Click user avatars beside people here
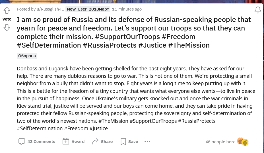 coord(243,142)
